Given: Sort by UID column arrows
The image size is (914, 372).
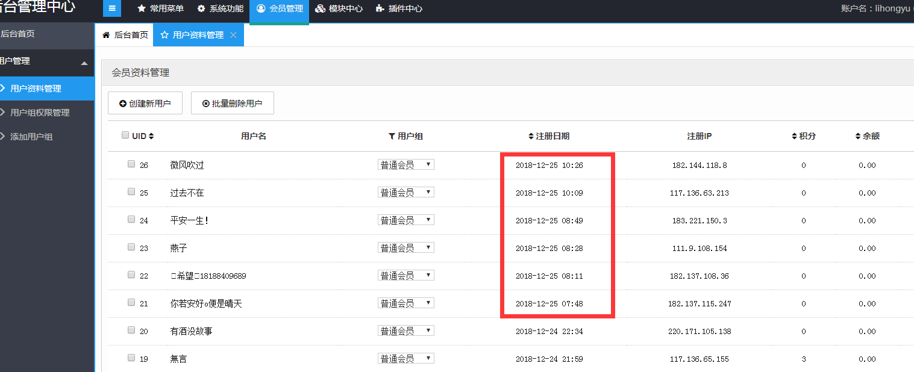Looking at the screenshot, I should [x=151, y=136].
